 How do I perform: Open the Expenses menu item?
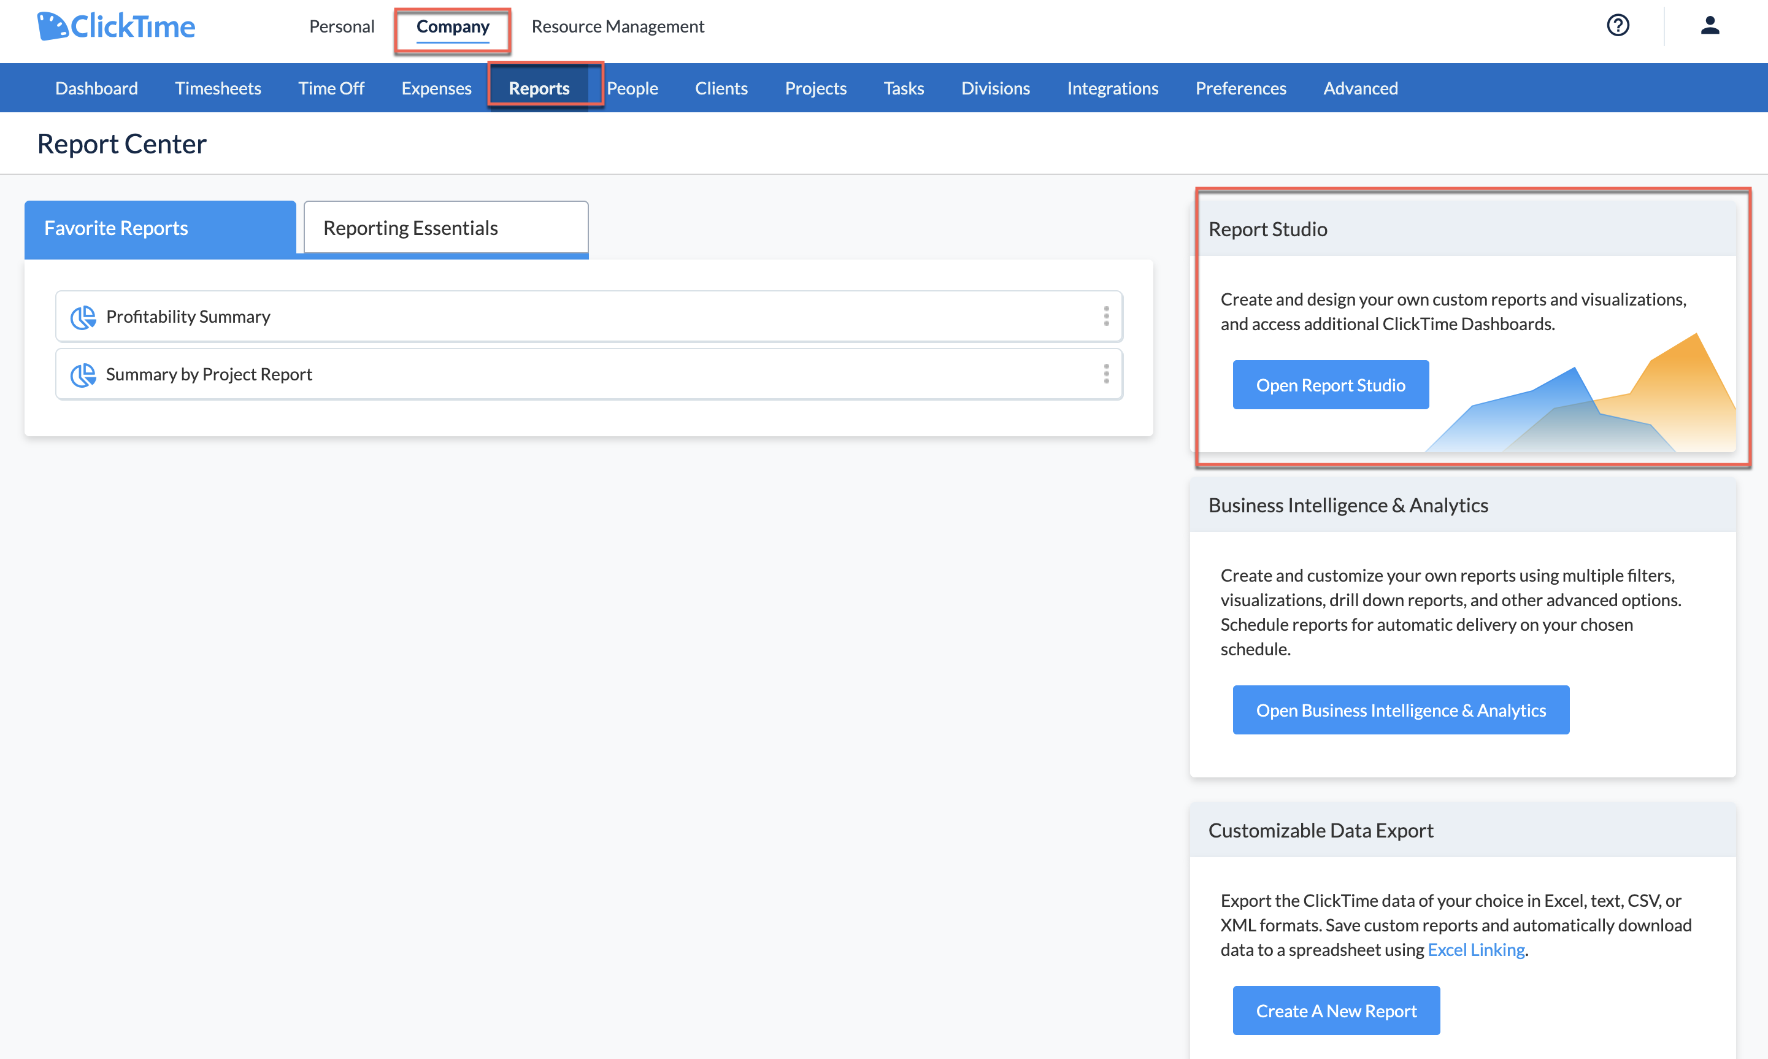436,88
